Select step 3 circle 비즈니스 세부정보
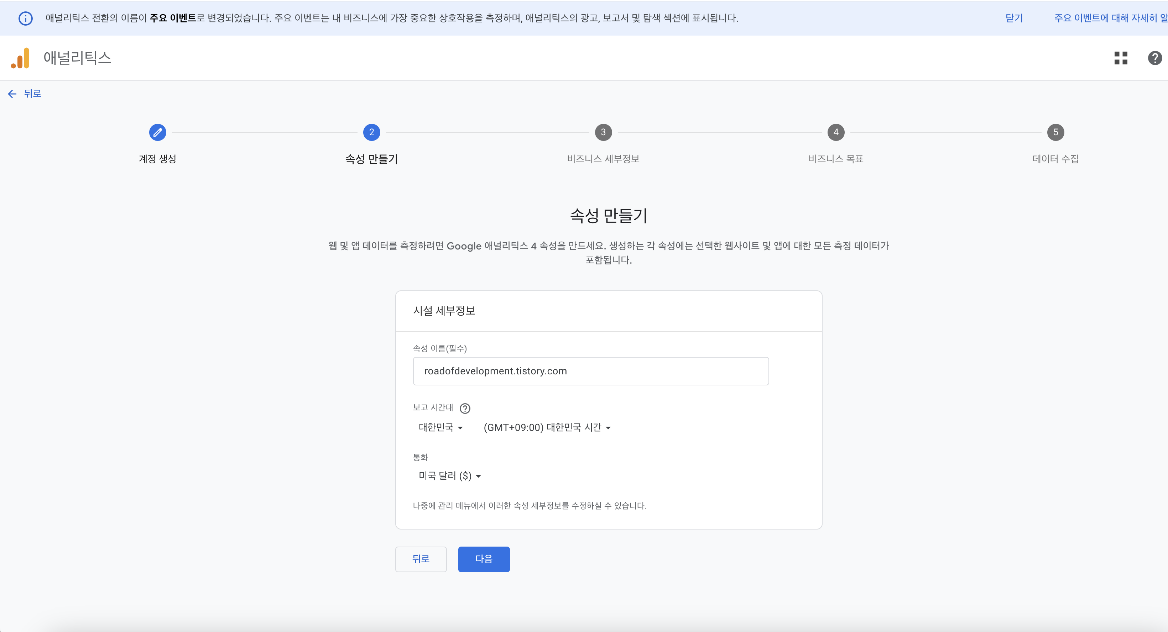 (x=603, y=132)
